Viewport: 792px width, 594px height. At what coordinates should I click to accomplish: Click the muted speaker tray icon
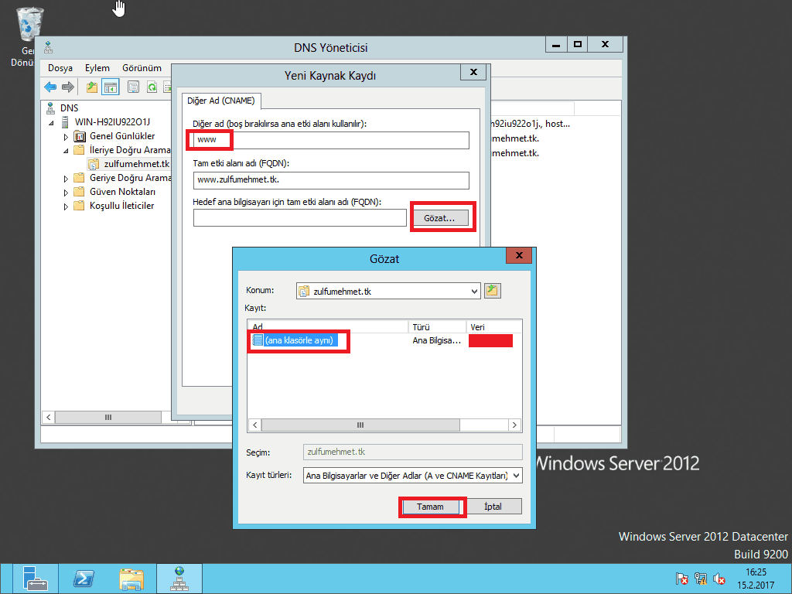pos(719,579)
